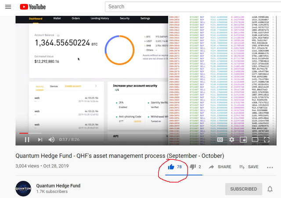281x198 pixels.
Task: Save video to a playlist
Action: pyautogui.click(x=249, y=167)
